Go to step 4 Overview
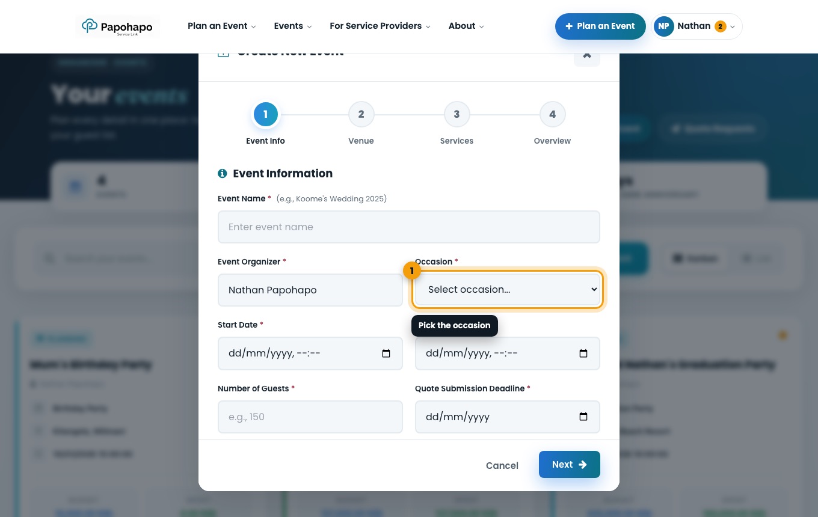This screenshot has width=818, height=517. click(552, 114)
